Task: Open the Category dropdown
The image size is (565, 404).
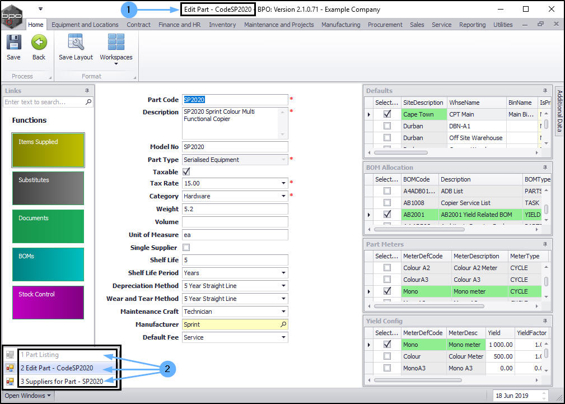Action: 283,196
